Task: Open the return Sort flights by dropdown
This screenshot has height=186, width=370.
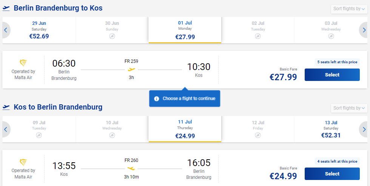Action: point(349,108)
